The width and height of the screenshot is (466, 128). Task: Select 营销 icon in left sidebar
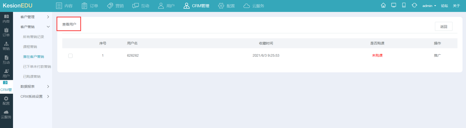[x=6, y=46]
